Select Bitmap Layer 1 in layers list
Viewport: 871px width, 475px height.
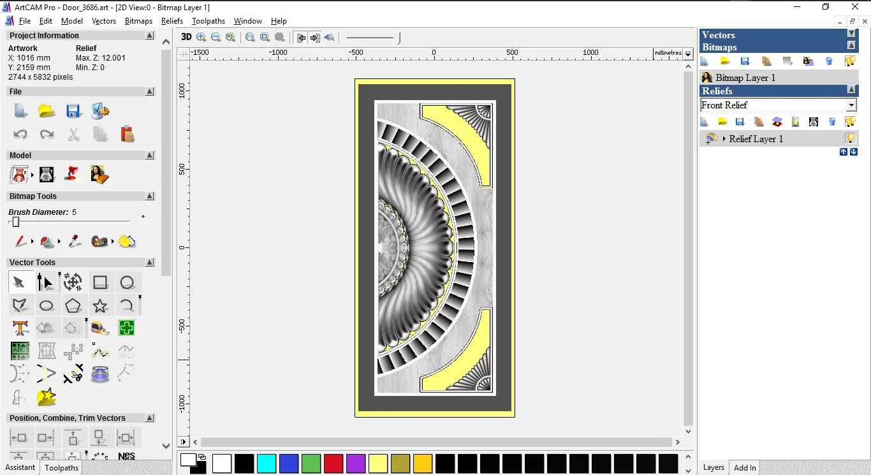coord(745,78)
